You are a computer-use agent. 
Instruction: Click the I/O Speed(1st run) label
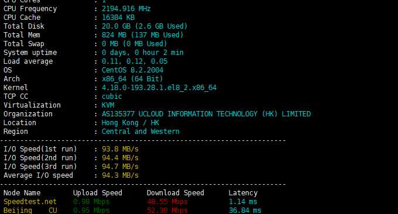[x=40, y=149]
